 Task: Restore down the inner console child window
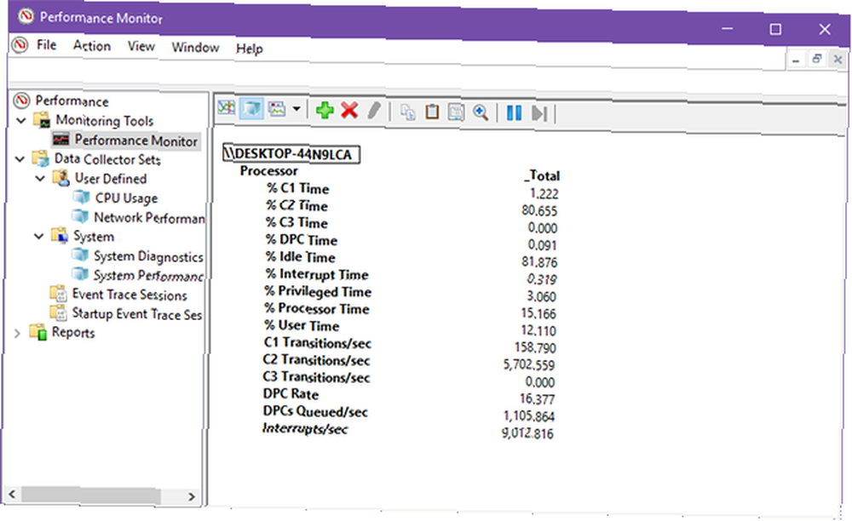816,59
